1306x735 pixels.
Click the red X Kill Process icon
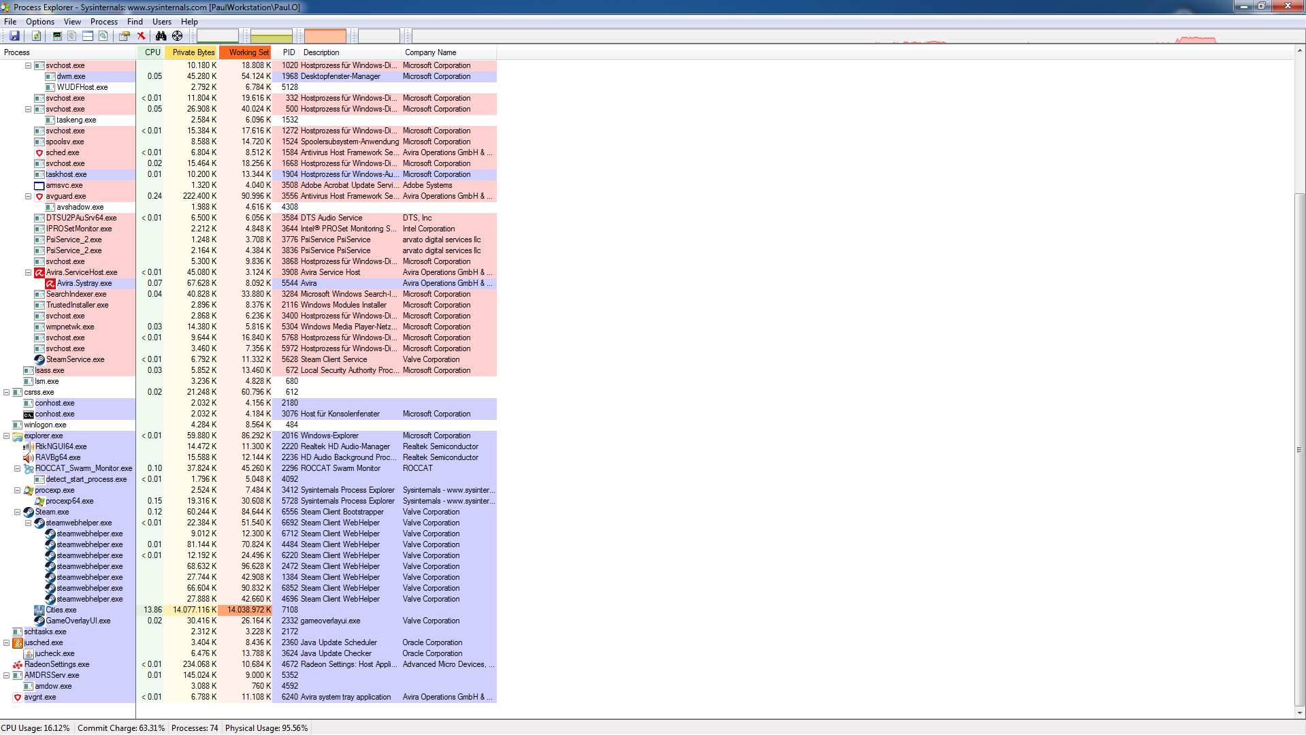[141, 36]
